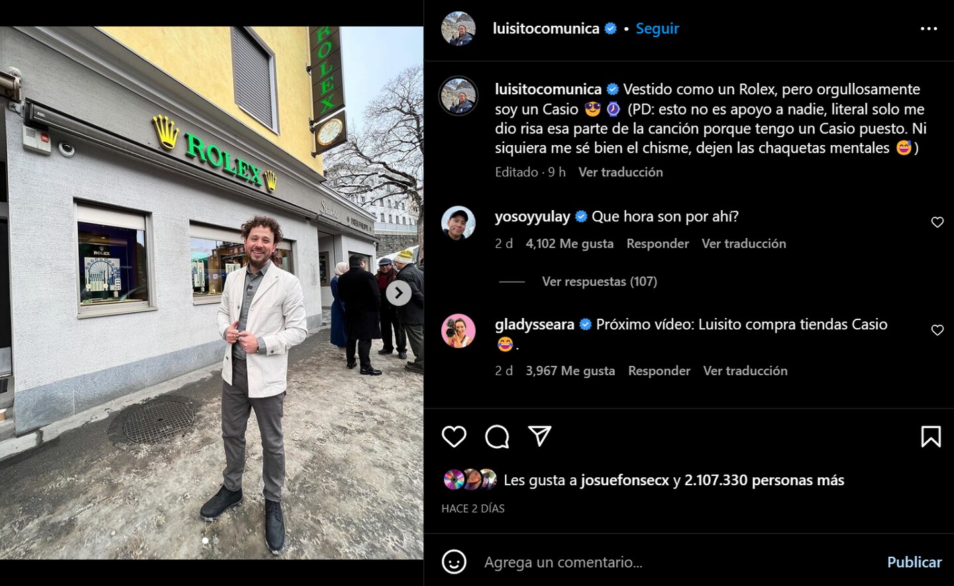
Task: Like the post with the heart icon
Action: click(454, 436)
